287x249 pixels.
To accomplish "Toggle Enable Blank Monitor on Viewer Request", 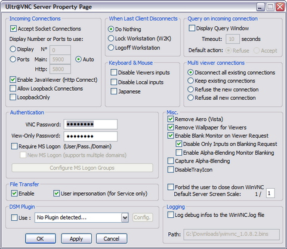I will tap(171, 136).
